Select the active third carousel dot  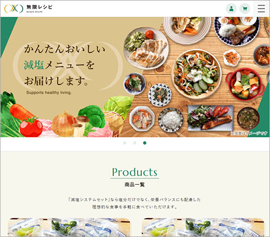click(145, 143)
